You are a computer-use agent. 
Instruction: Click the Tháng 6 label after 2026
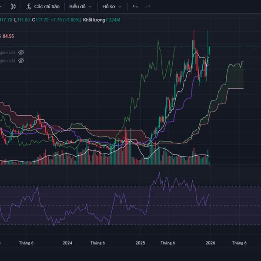[x=239, y=243]
